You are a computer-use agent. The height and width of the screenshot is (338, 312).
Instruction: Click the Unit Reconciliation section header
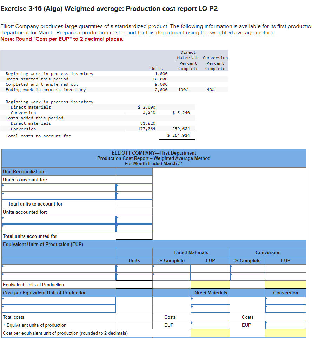point(58,171)
